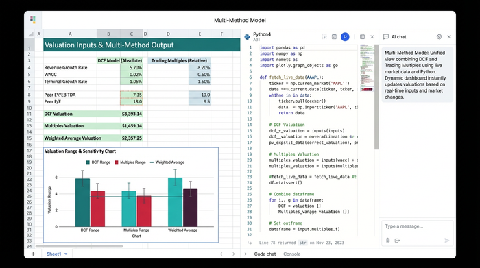
Task: Select DCF terminal growth cell 1.05%
Action: [x=132, y=82]
